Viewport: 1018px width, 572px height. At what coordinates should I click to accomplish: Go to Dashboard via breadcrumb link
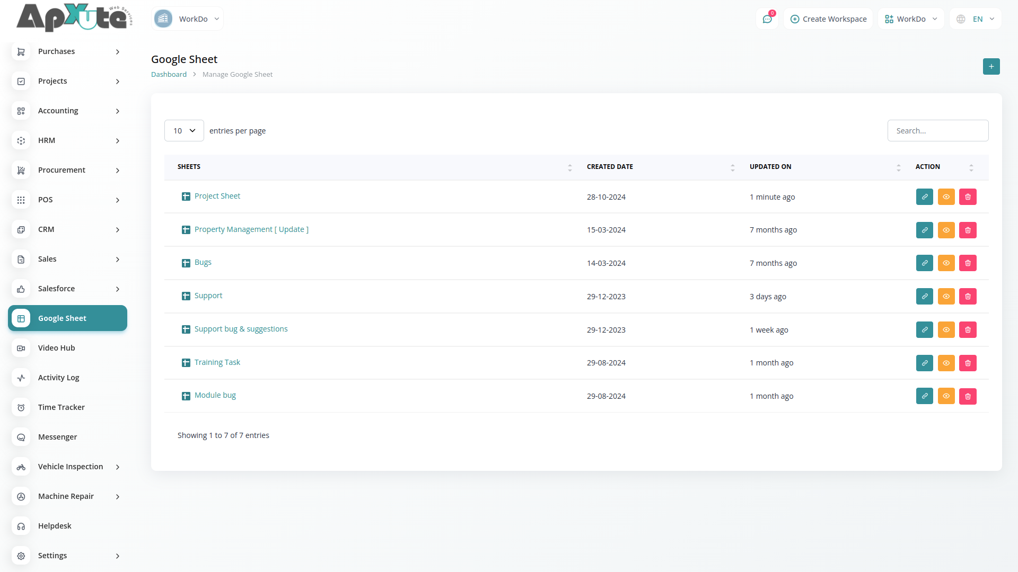click(169, 75)
